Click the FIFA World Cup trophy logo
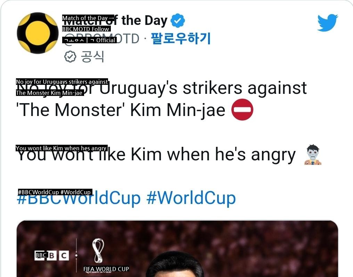353x277 pixels. [98, 251]
